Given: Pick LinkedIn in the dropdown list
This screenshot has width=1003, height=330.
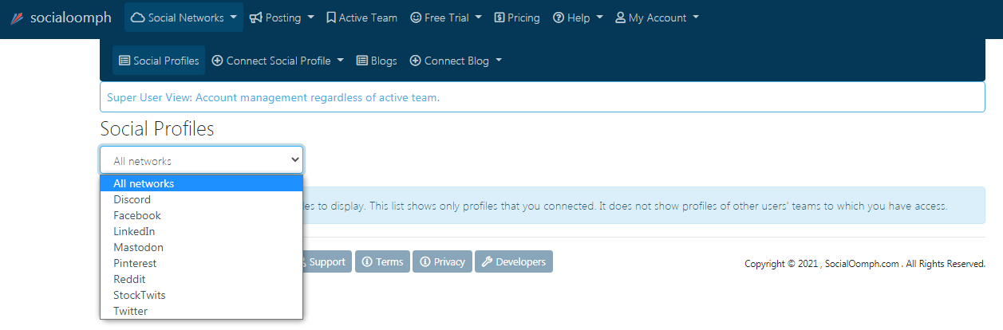Looking at the screenshot, I should point(201,231).
